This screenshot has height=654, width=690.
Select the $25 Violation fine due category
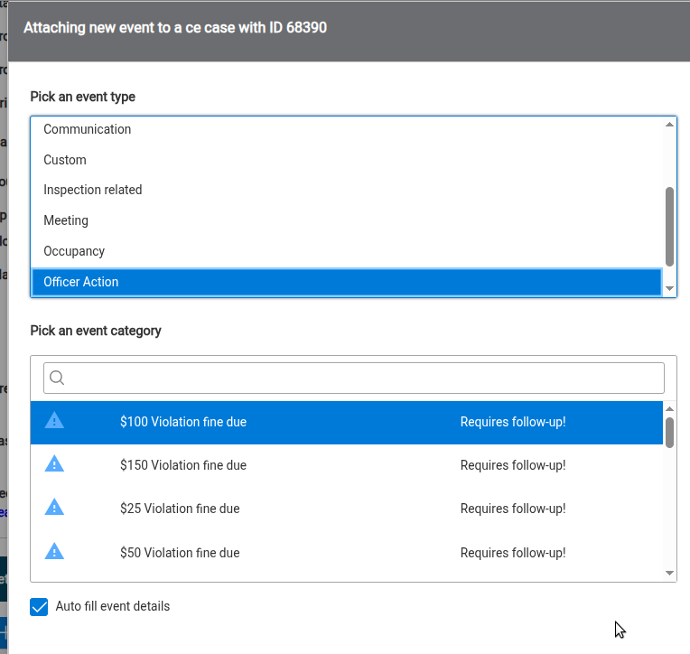pos(346,509)
